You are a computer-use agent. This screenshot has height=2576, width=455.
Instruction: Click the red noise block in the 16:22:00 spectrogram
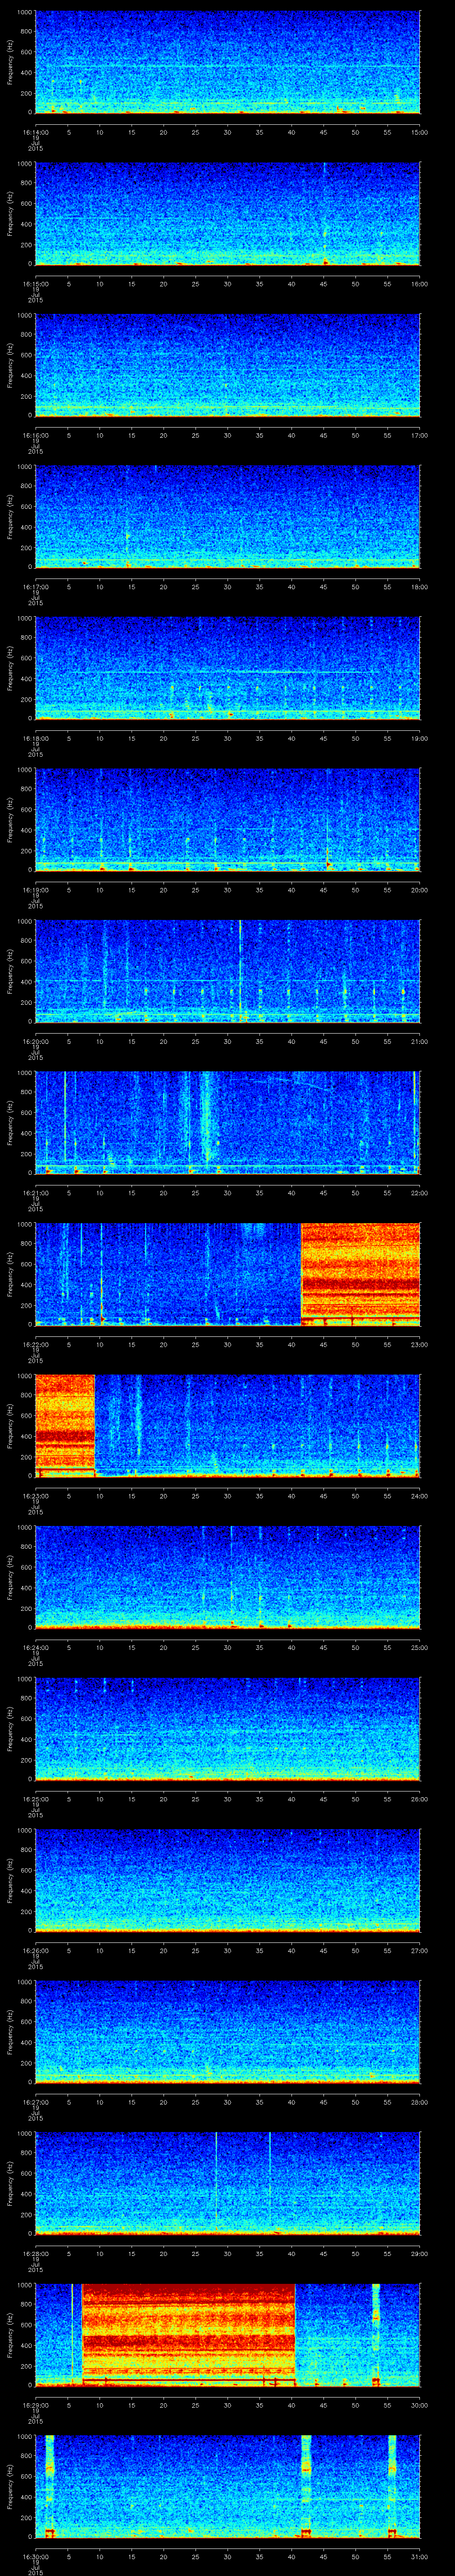[x=360, y=1273]
